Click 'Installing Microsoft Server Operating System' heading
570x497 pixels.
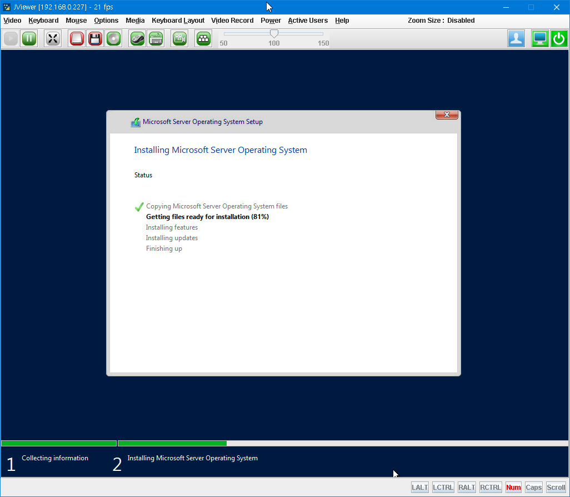pyautogui.click(x=221, y=150)
